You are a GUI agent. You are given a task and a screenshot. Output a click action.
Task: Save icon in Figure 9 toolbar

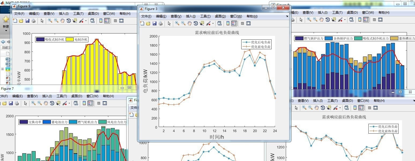tap(27, 21)
